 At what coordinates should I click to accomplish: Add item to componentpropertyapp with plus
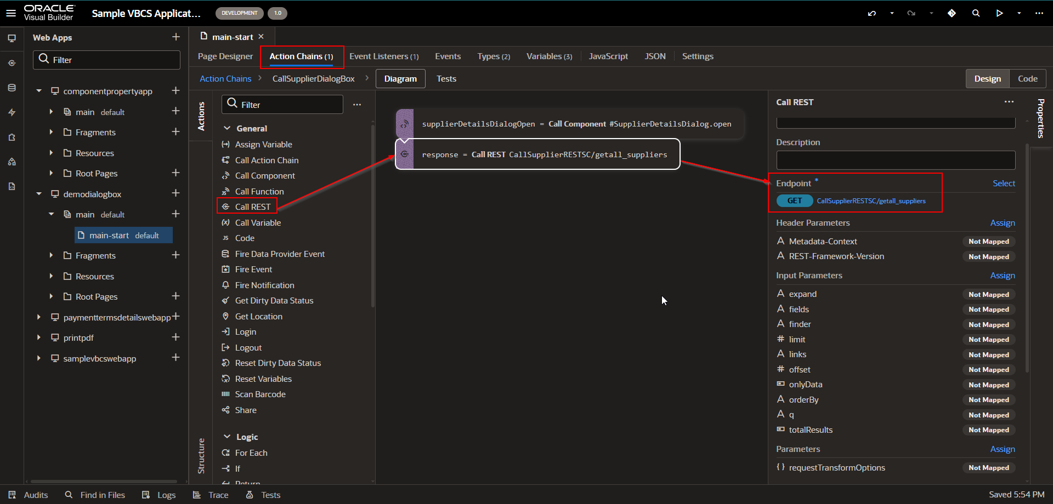point(175,90)
